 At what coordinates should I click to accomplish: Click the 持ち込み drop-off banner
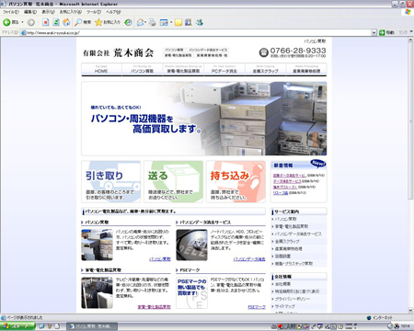[236, 182]
